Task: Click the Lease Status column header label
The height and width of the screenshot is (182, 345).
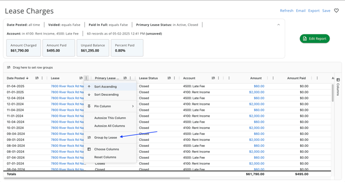Action: (148, 78)
